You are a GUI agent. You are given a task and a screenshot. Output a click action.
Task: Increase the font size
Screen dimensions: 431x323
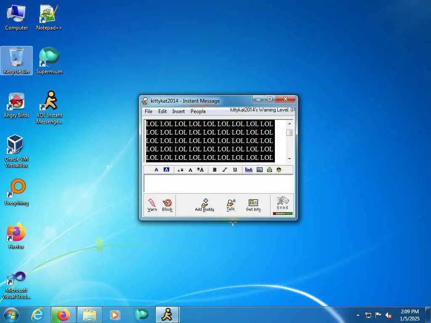click(200, 170)
